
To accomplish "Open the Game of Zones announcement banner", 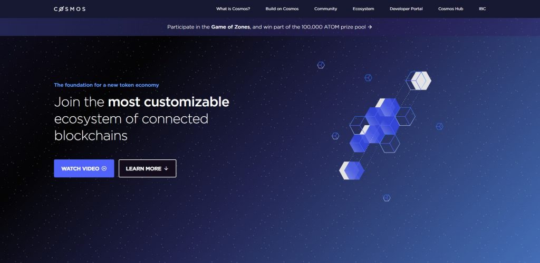I will [269, 27].
